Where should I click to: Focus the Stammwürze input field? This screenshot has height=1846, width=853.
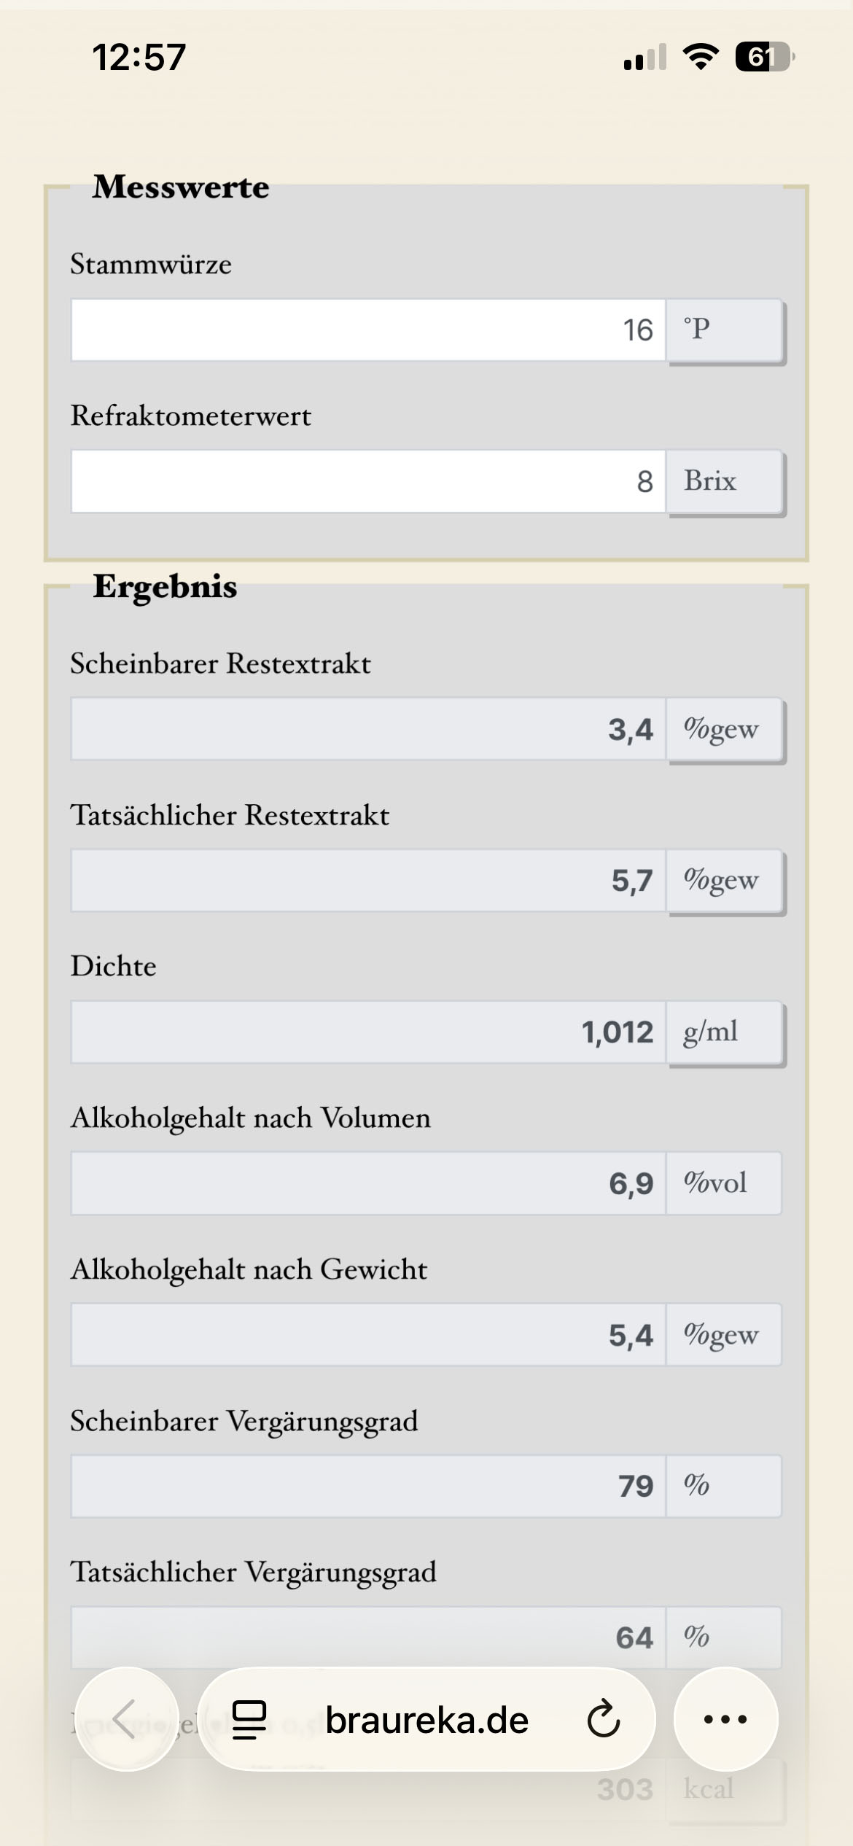click(368, 330)
